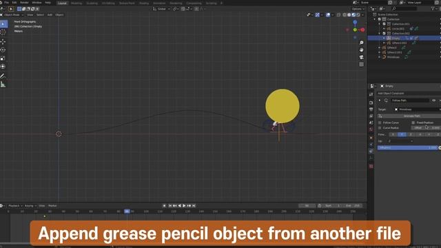Toggle Fixed Position checkbox
Image resolution: width=441 pixels, height=248 pixels.
[x=413, y=123]
